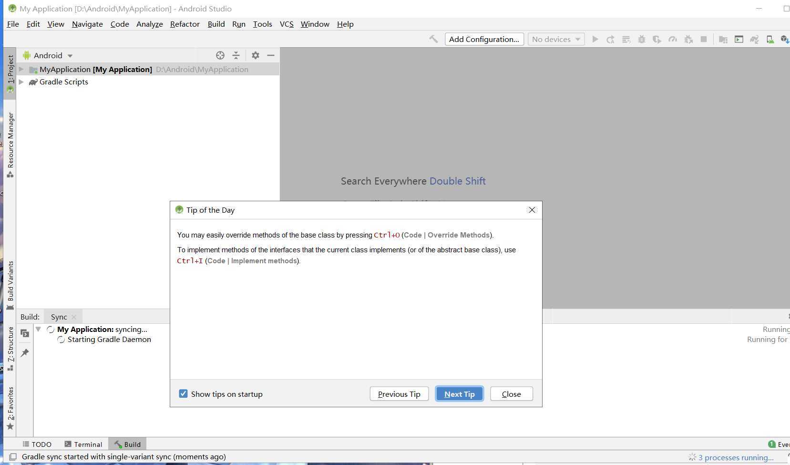The image size is (790, 465).
Task: Open the AVD Manager icon
Action: (x=770, y=39)
